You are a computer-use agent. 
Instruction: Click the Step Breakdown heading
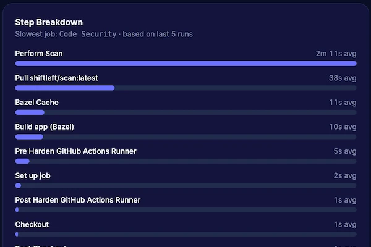pyautogui.click(x=49, y=22)
